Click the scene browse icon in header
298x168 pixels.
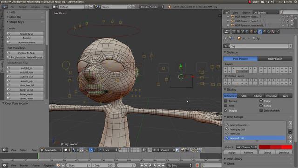click(x=98, y=7)
